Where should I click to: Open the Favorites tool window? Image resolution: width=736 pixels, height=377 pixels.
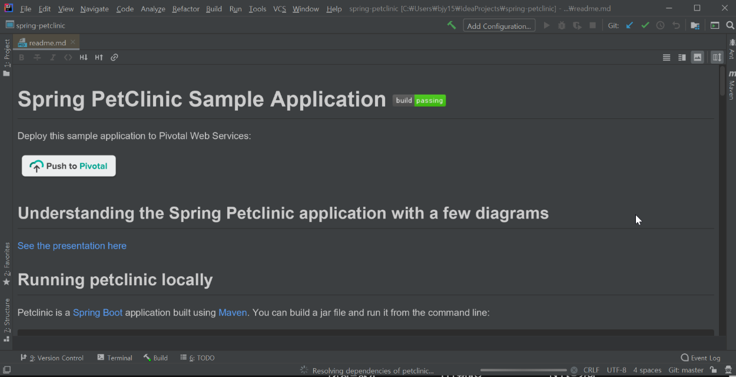(x=6, y=264)
